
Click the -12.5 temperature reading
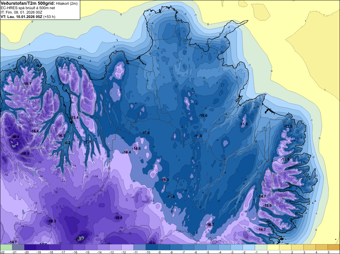click(288, 126)
